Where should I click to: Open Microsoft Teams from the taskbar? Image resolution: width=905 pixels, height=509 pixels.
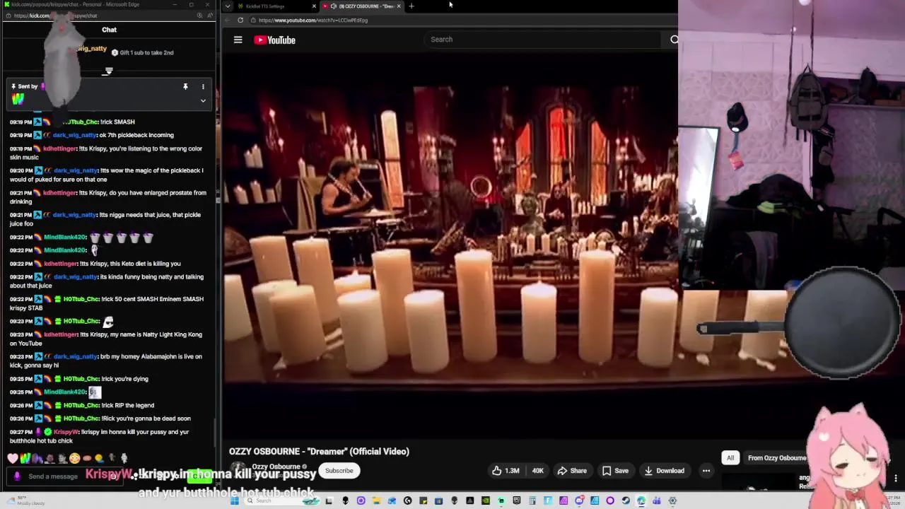click(657, 501)
